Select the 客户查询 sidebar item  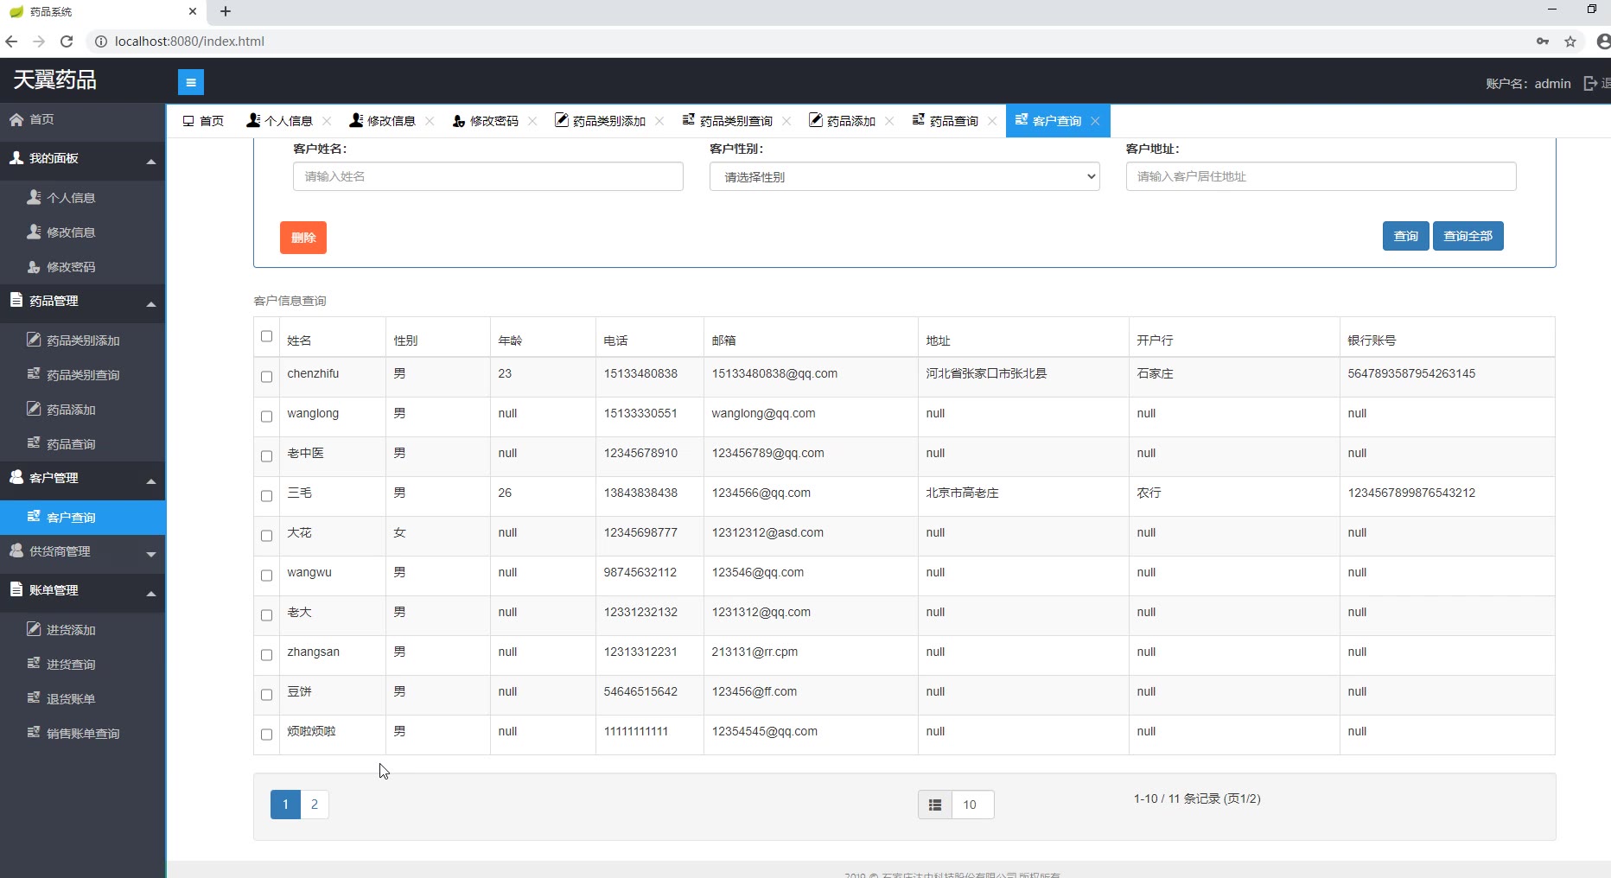point(83,518)
